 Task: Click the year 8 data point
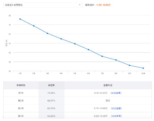point(116,60)
